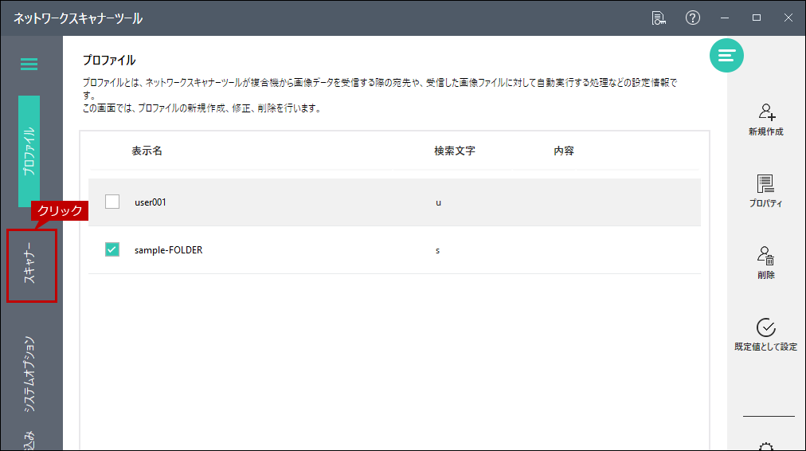Image resolution: width=806 pixels, height=451 pixels.
Task: Uncheck the sample-FOLDER checkbox
Action: (112, 249)
